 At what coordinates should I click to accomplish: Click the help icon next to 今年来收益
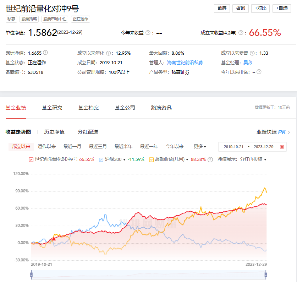pyautogui.click(x=148, y=33)
